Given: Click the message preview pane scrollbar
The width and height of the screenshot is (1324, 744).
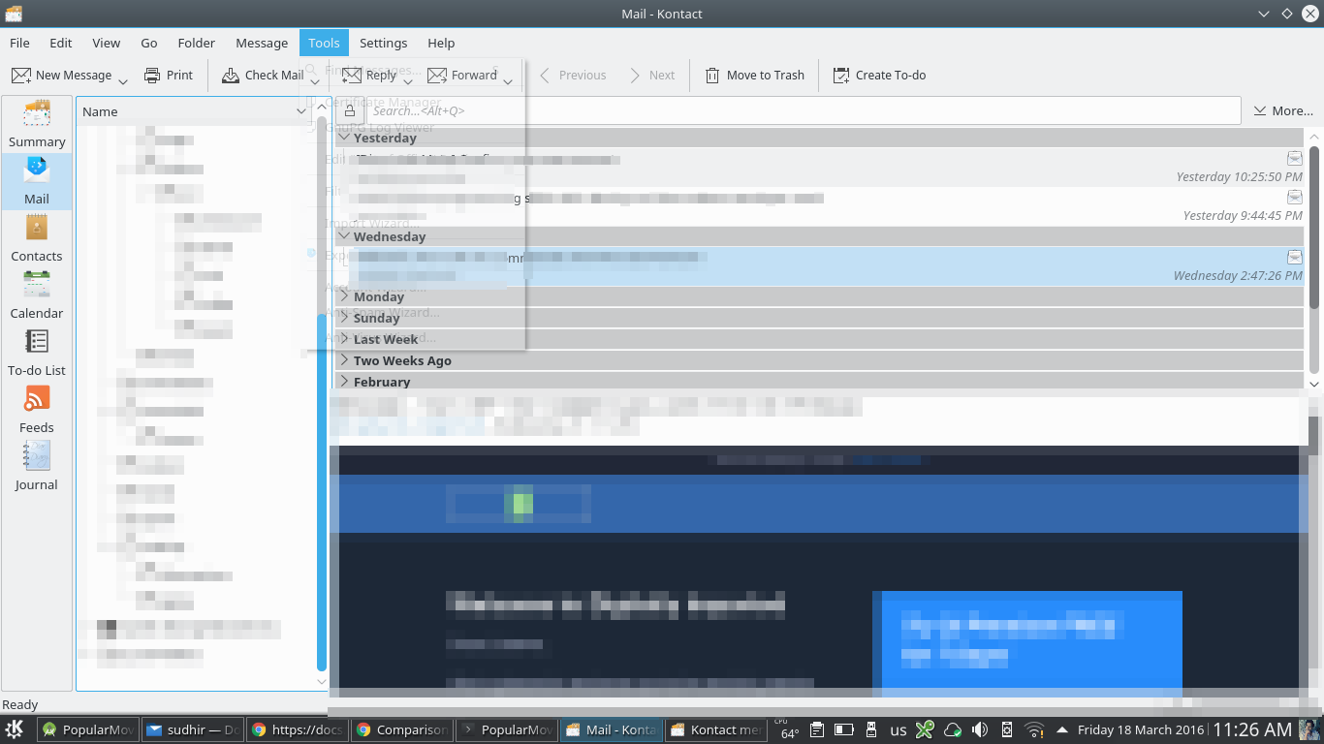Looking at the screenshot, I should pos(1314,542).
